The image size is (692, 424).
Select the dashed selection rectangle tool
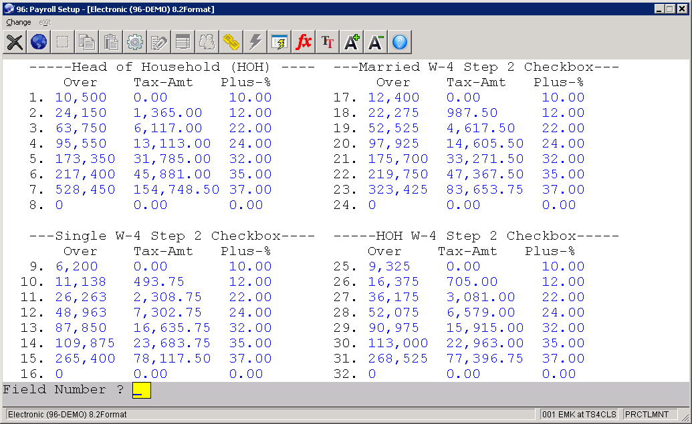point(63,42)
